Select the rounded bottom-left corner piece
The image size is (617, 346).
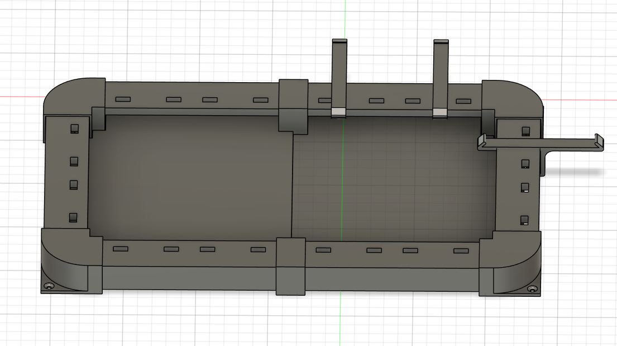pyautogui.click(x=71, y=261)
